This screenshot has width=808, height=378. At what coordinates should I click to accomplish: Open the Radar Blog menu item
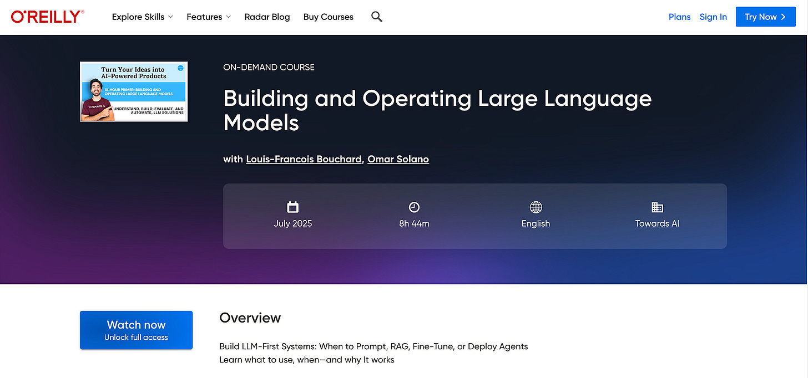coord(267,17)
